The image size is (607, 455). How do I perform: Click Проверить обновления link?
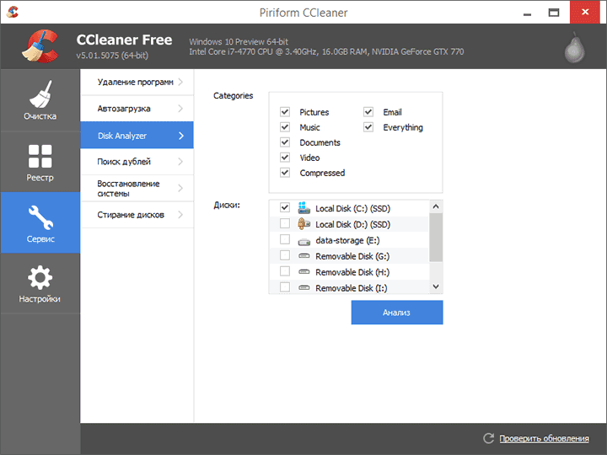click(544, 438)
